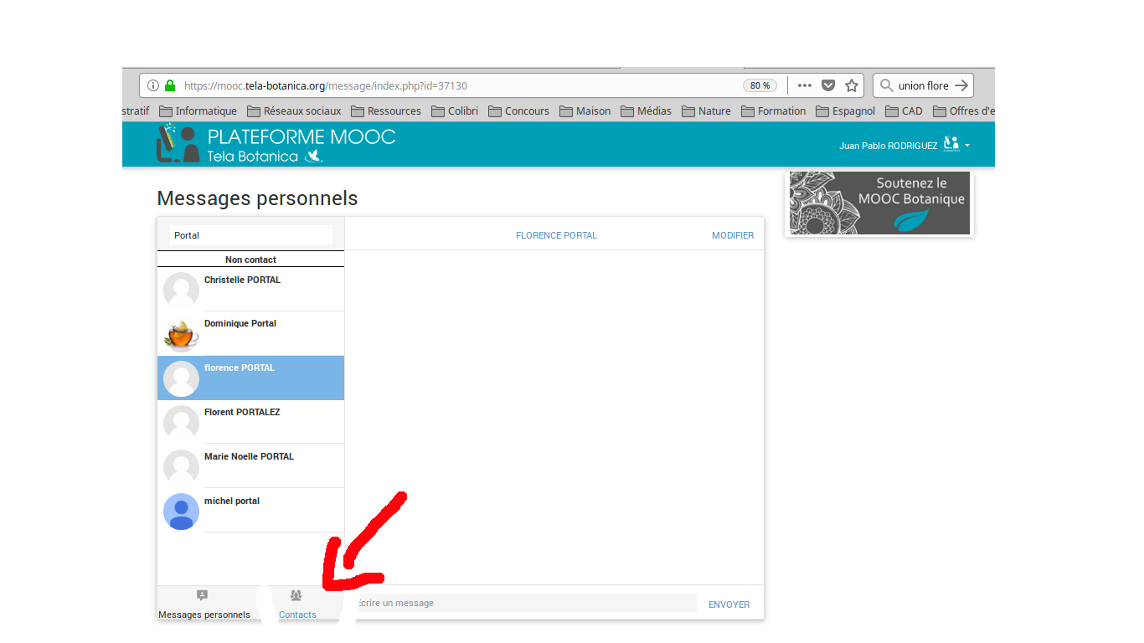This screenshot has height=643, width=1144.
Task: Click the 80 % zoom level indicator
Action: pos(760,85)
